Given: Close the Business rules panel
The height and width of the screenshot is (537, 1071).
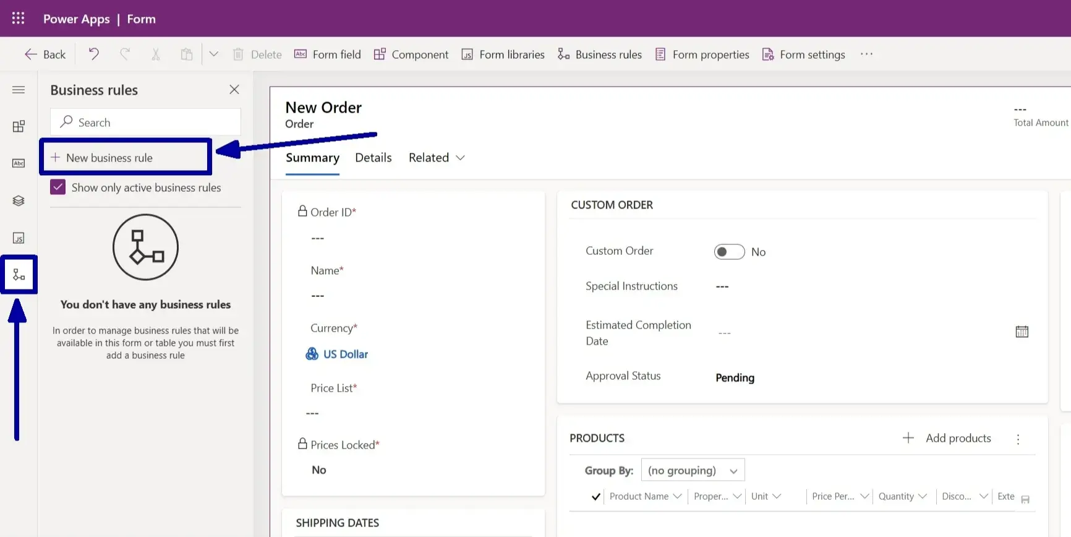Looking at the screenshot, I should pyautogui.click(x=234, y=90).
